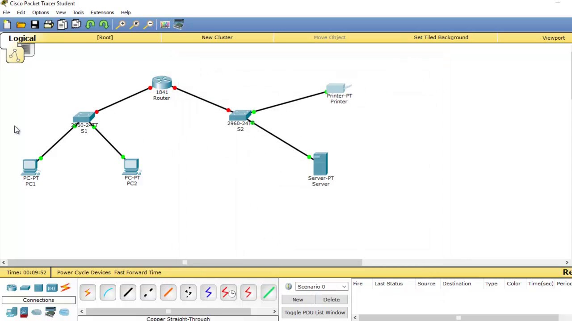Print the workspace using the printer icon

pos(49,25)
